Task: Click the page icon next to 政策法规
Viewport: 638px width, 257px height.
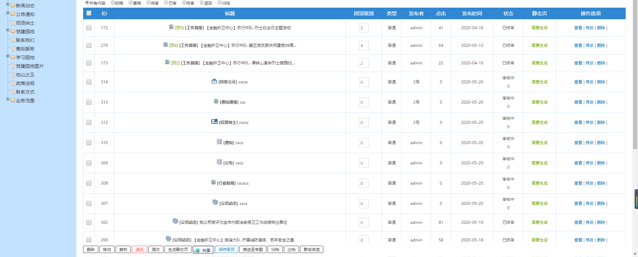Action: [x=13, y=83]
